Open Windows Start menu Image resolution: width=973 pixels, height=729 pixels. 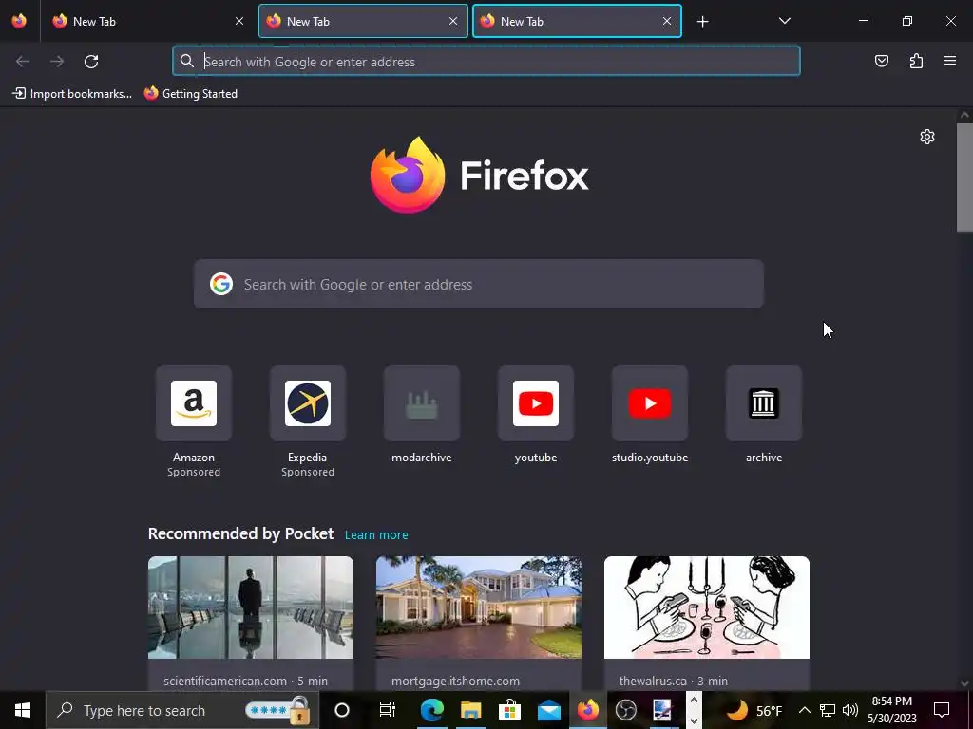(x=23, y=710)
